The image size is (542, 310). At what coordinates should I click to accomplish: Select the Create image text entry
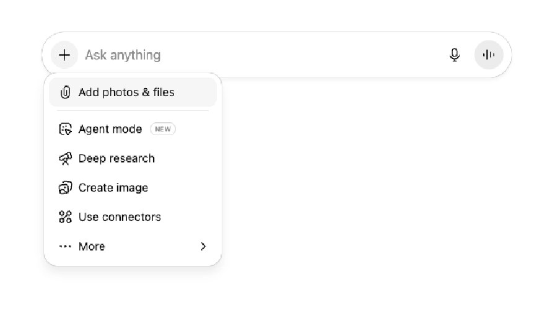pyautogui.click(x=113, y=188)
